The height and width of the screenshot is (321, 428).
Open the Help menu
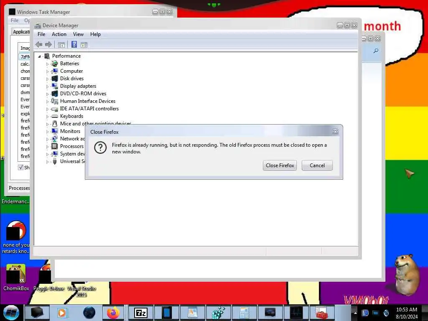(95, 34)
